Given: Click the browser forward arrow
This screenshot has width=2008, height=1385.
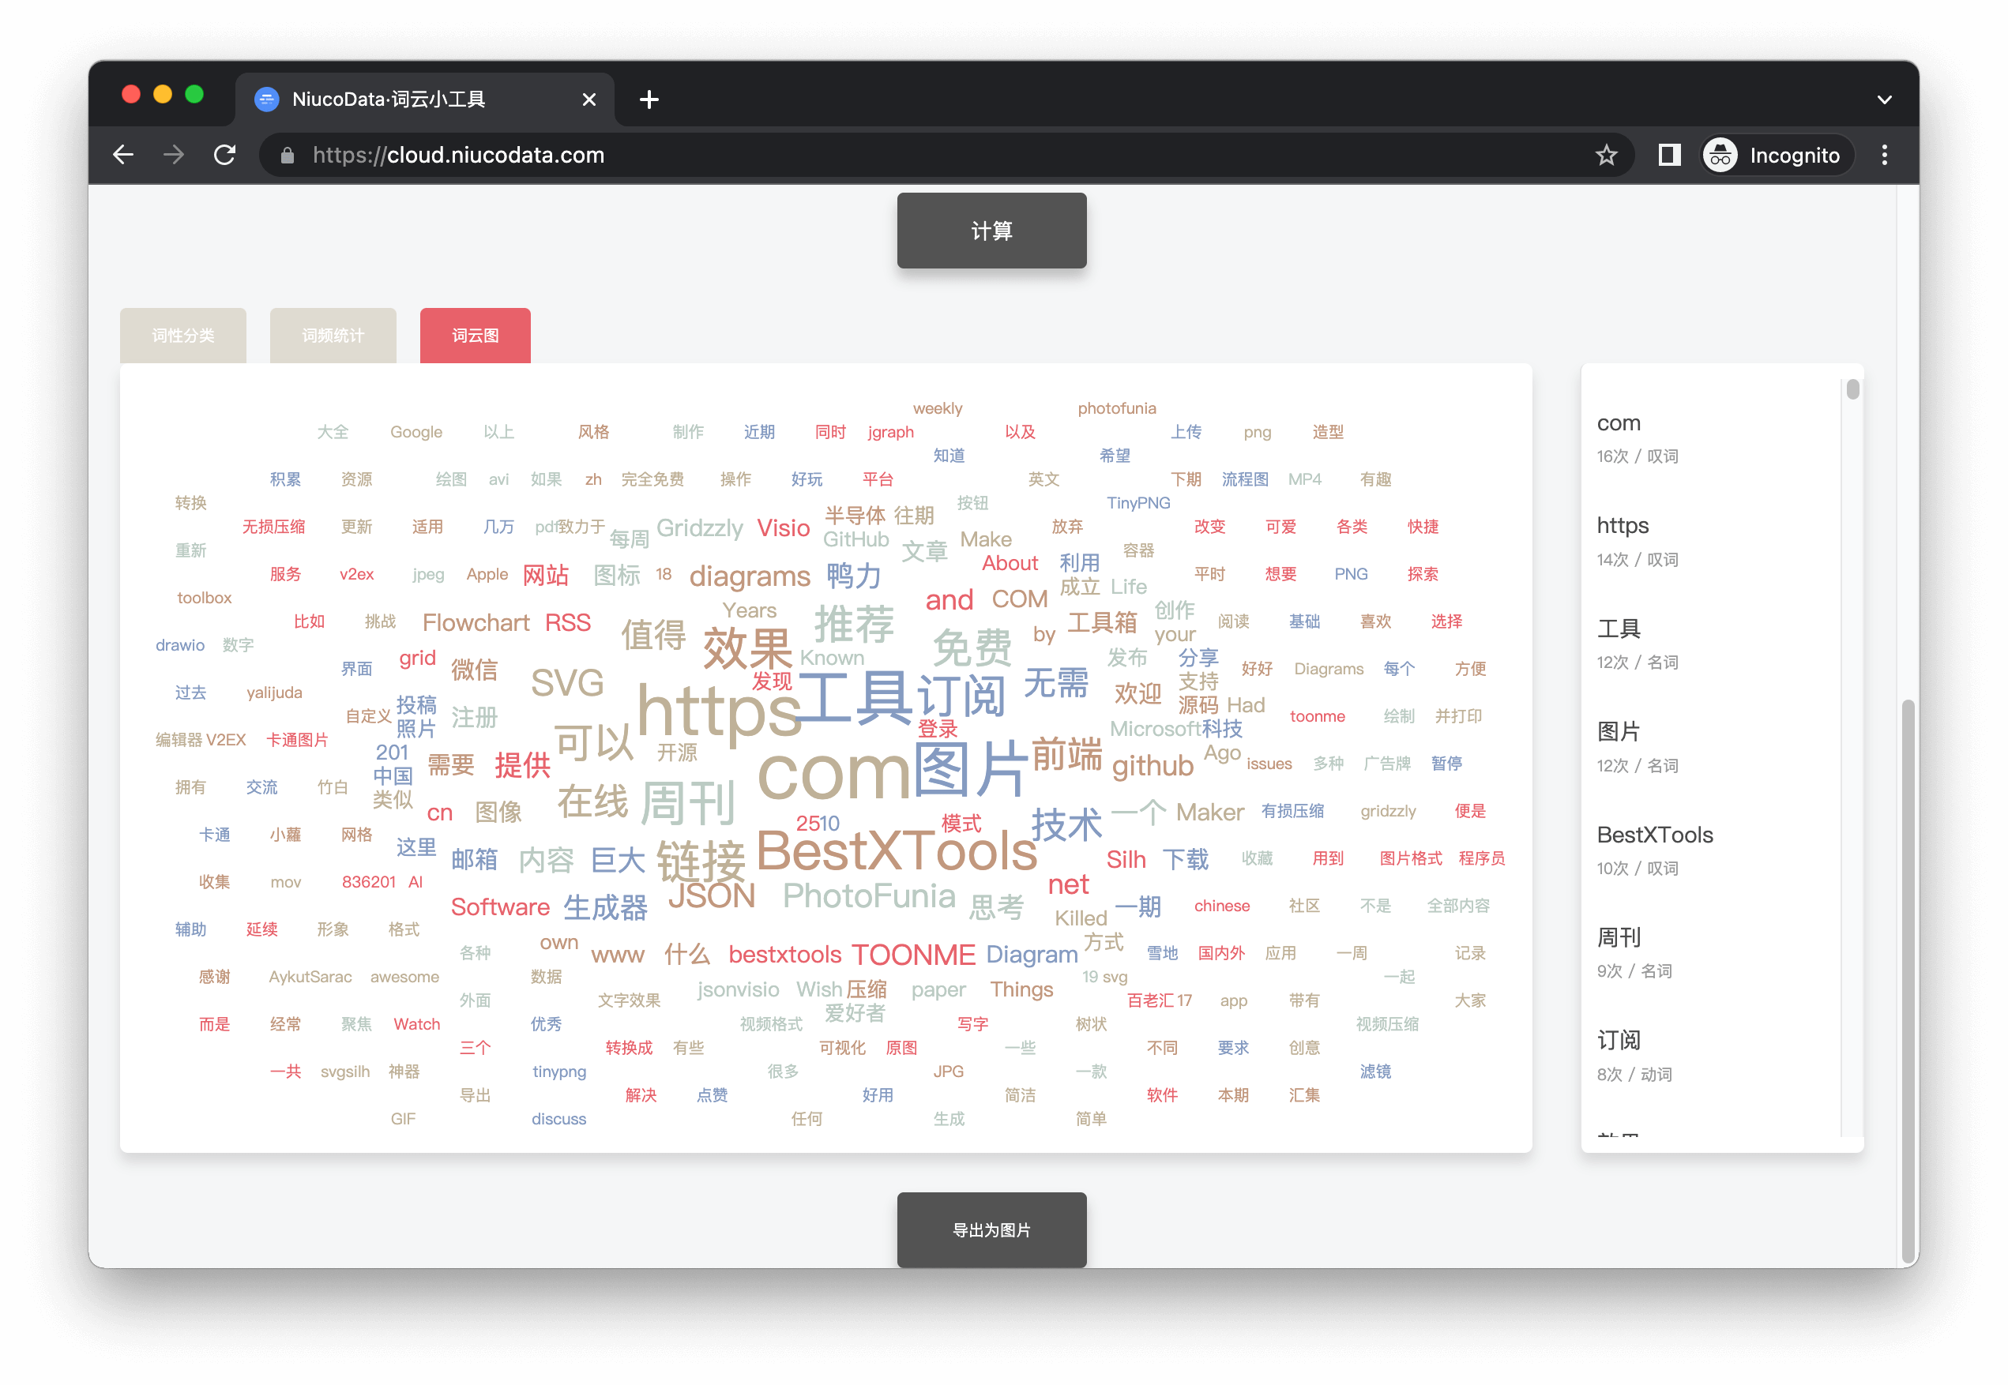Looking at the screenshot, I should pos(174,156).
